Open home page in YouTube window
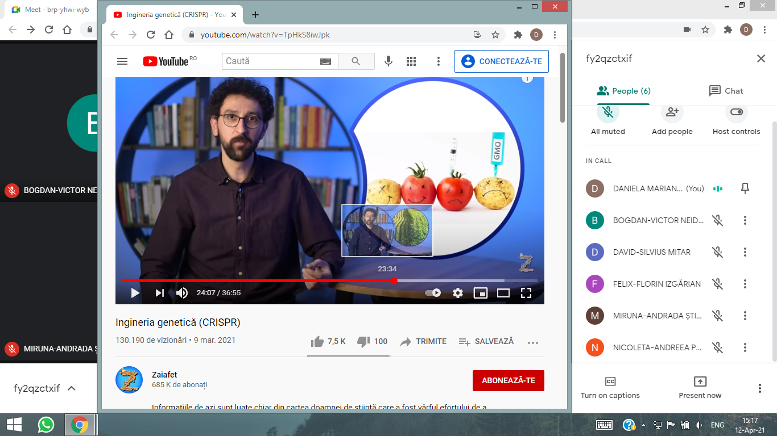The image size is (777, 436). (169, 35)
